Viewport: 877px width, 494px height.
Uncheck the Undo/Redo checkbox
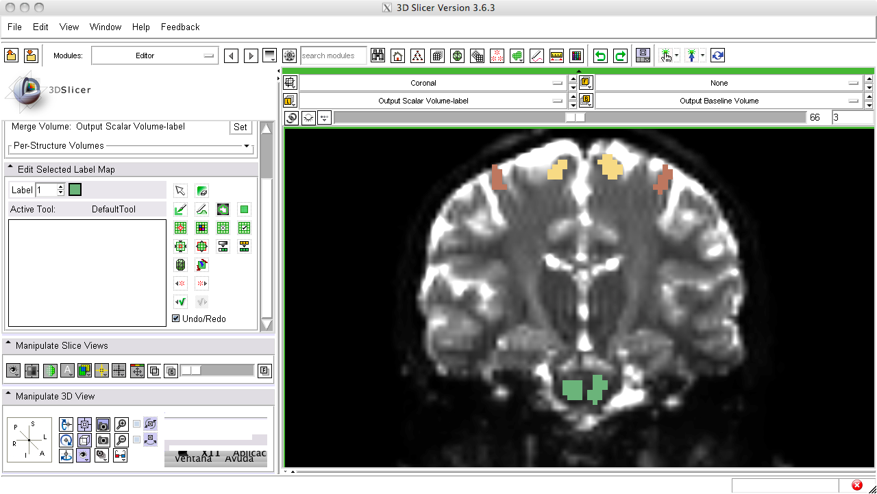[176, 319]
